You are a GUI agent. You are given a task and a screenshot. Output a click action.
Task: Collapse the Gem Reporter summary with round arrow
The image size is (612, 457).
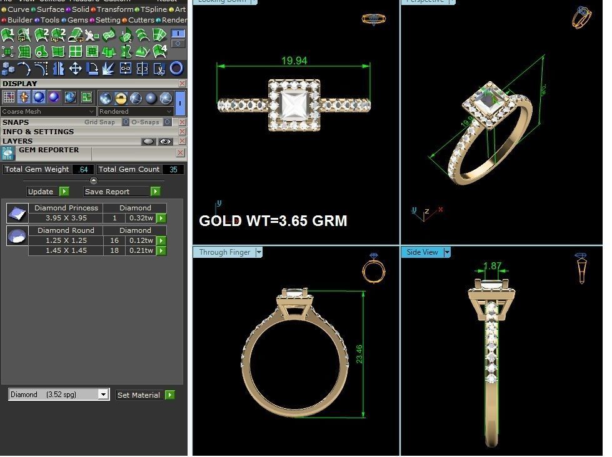coord(93,180)
